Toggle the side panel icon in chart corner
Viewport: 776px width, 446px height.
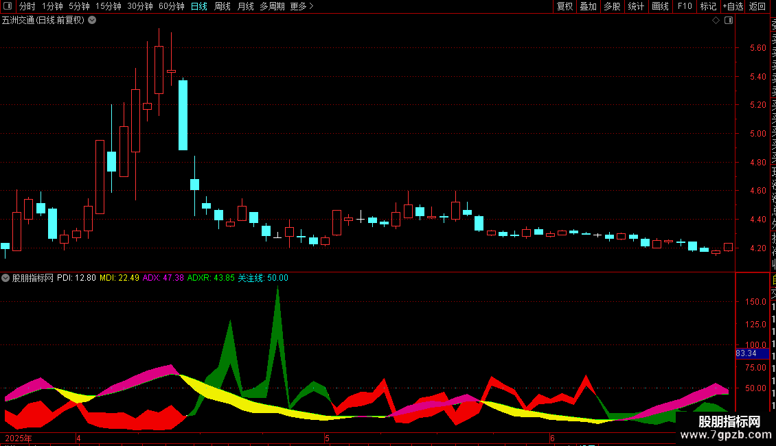[x=729, y=21]
